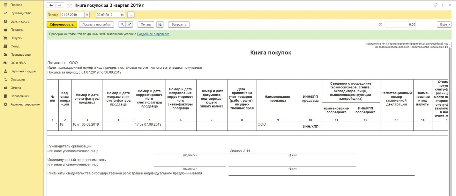The height and width of the screenshot is (196, 456).
Task: Open calendar for period end date
Action: tap(122, 15)
